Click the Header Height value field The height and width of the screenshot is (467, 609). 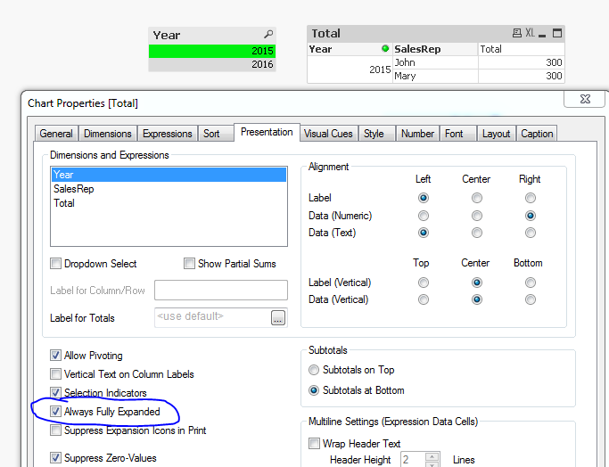pos(413,459)
